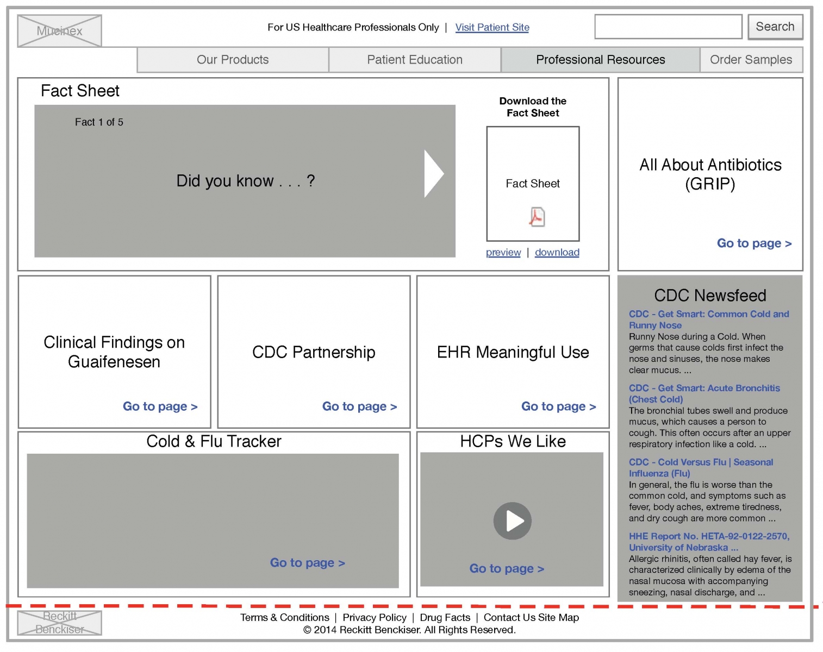823x652 pixels.
Task: Click the Cold & Flu Tracker heading
Action: point(214,441)
